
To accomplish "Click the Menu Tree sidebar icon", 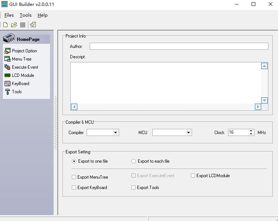I will (7, 59).
